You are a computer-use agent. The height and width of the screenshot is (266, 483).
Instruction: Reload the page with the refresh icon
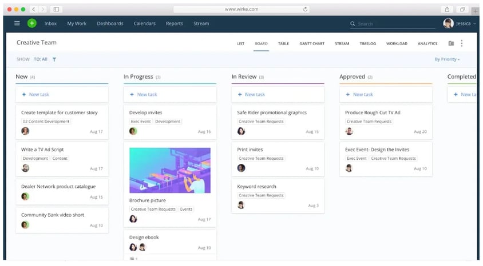pyautogui.click(x=305, y=9)
